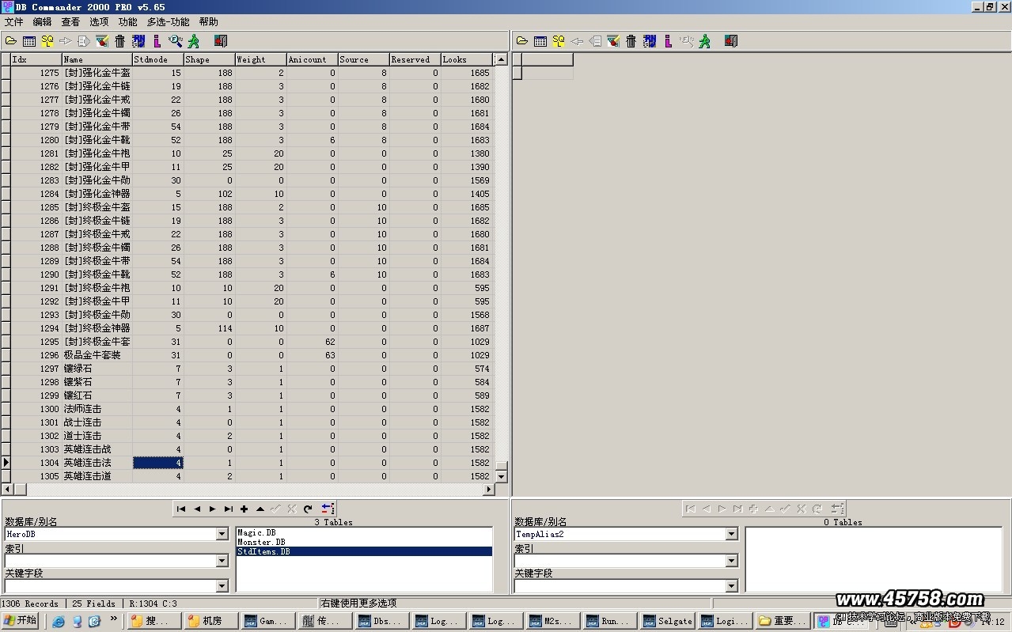The width and height of the screenshot is (1012, 632).
Task: Click the open folder icon in left toolbar
Action: (11, 41)
